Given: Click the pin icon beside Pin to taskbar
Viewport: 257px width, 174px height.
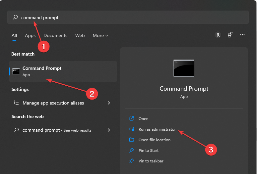Looking at the screenshot, I should pyautogui.click(x=132, y=161).
